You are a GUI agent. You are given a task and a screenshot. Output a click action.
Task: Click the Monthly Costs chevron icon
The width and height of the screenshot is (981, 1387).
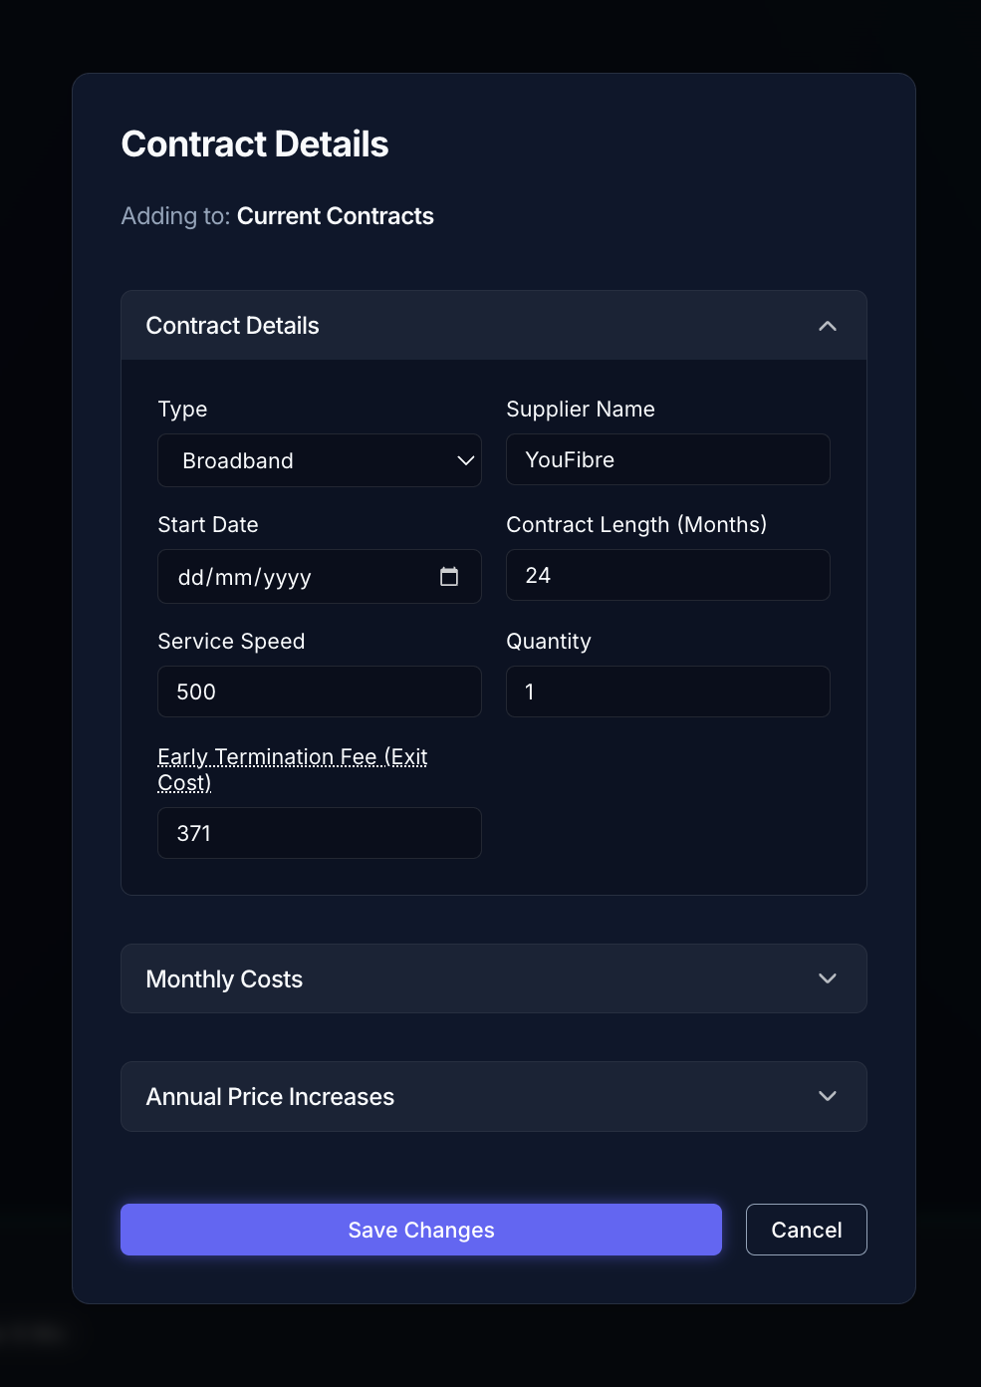(x=828, y=978)
